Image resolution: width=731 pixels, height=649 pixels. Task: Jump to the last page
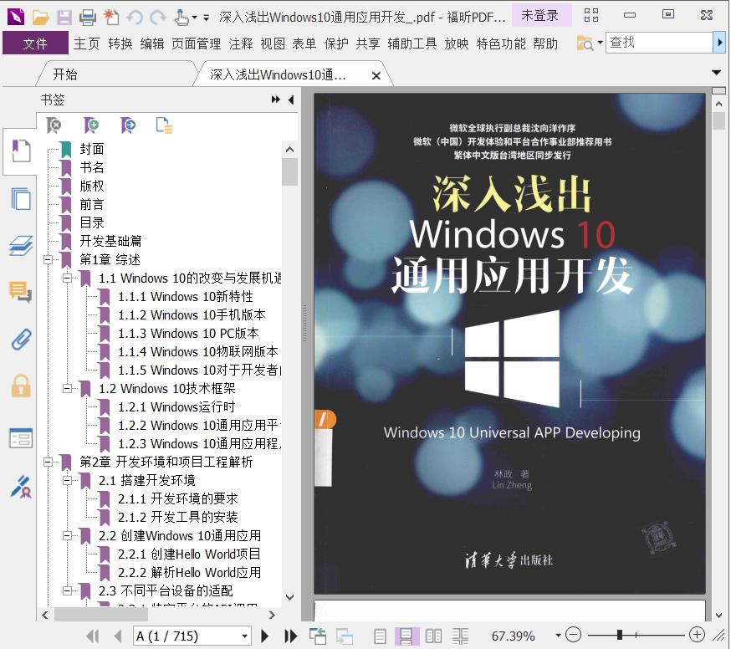coord(290,636)
